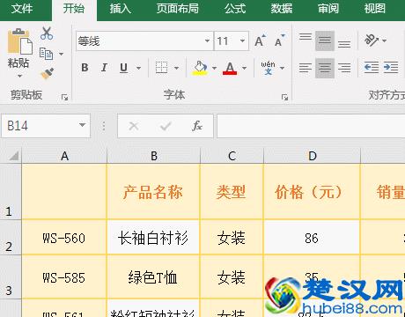This screenshot has height=317, width=405.
Task: Open the 剪贴板 dialog launcher
Action: coord(64,97)
